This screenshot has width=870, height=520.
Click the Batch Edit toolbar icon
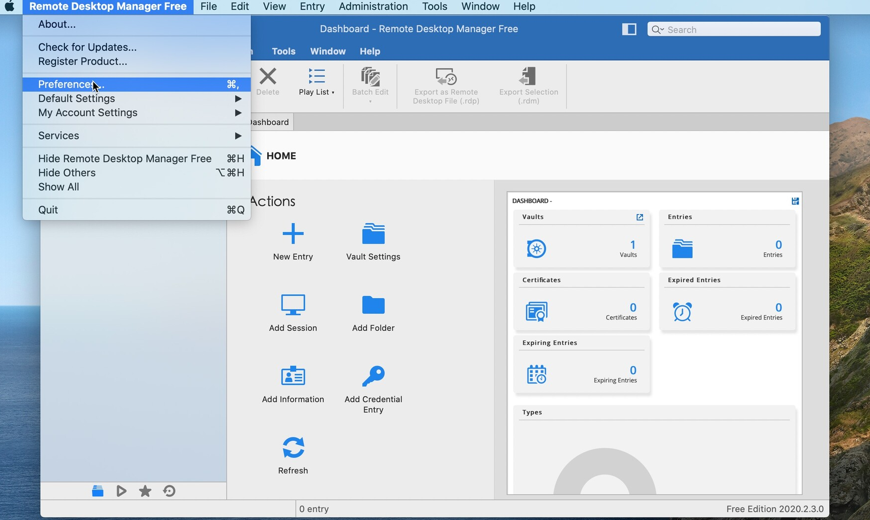point(370,77)
